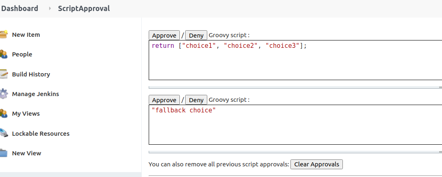Approve the "fallback choice" script

point(164,100)
